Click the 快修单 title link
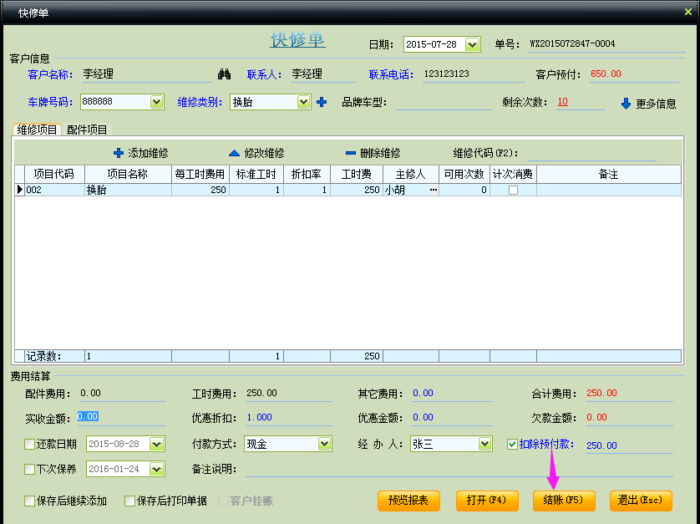The image size is (700, 524). click(x=297, y=40)
